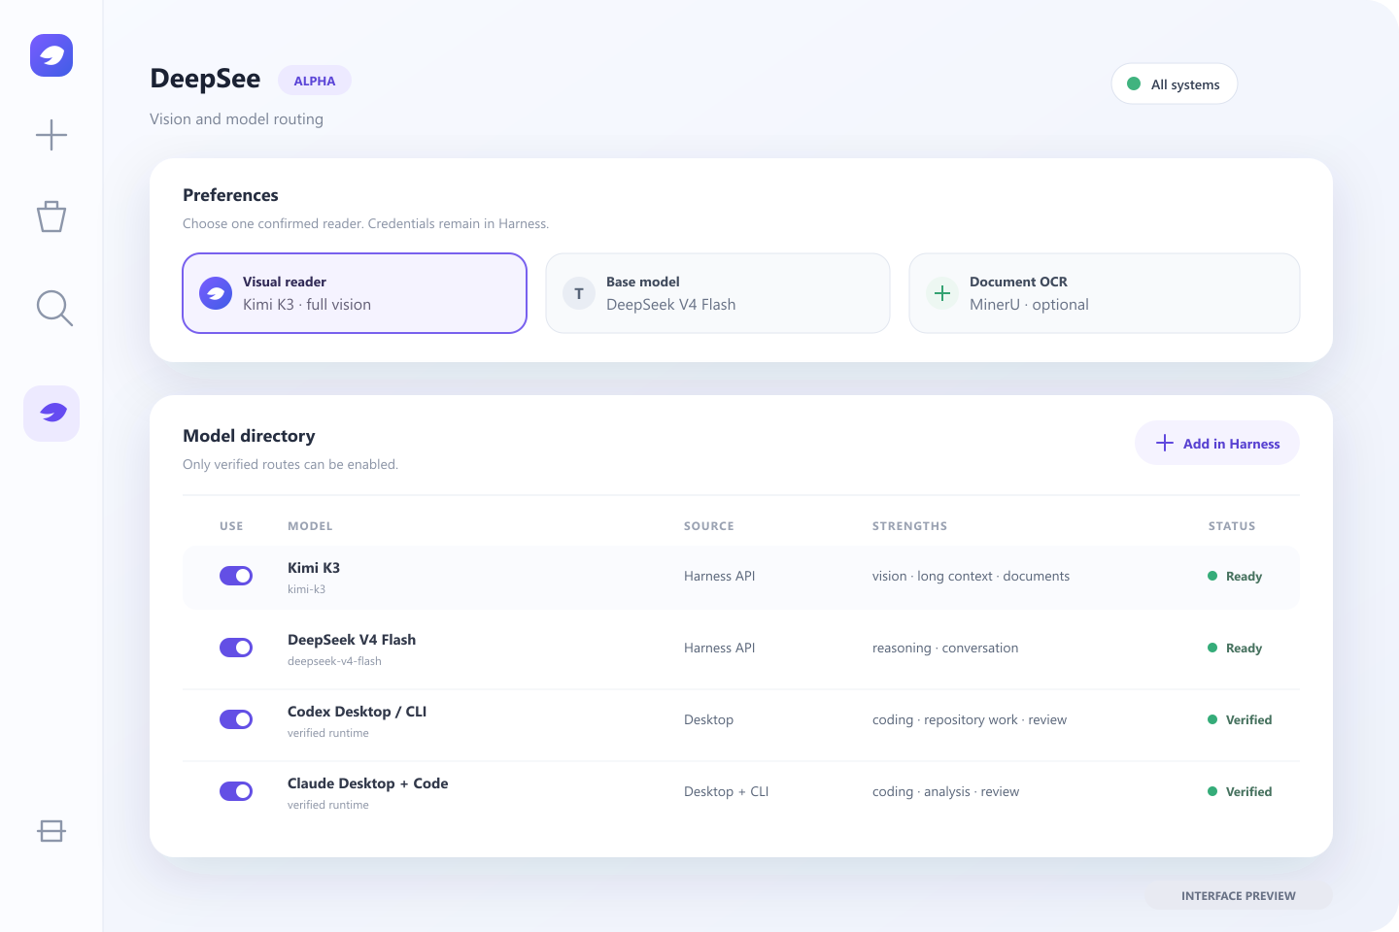Click the Vision and model routing subtitle

(236, 118)
